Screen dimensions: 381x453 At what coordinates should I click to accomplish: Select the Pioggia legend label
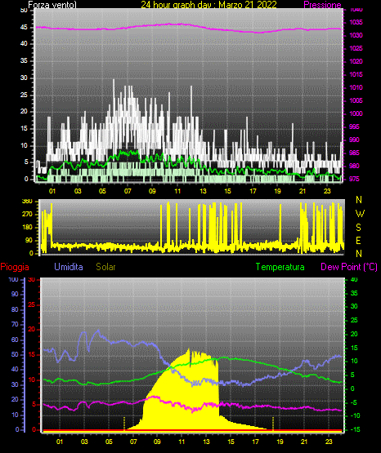tap(15, 267)
